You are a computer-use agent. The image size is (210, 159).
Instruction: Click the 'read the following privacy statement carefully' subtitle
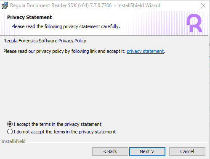[x=66, y=26]
